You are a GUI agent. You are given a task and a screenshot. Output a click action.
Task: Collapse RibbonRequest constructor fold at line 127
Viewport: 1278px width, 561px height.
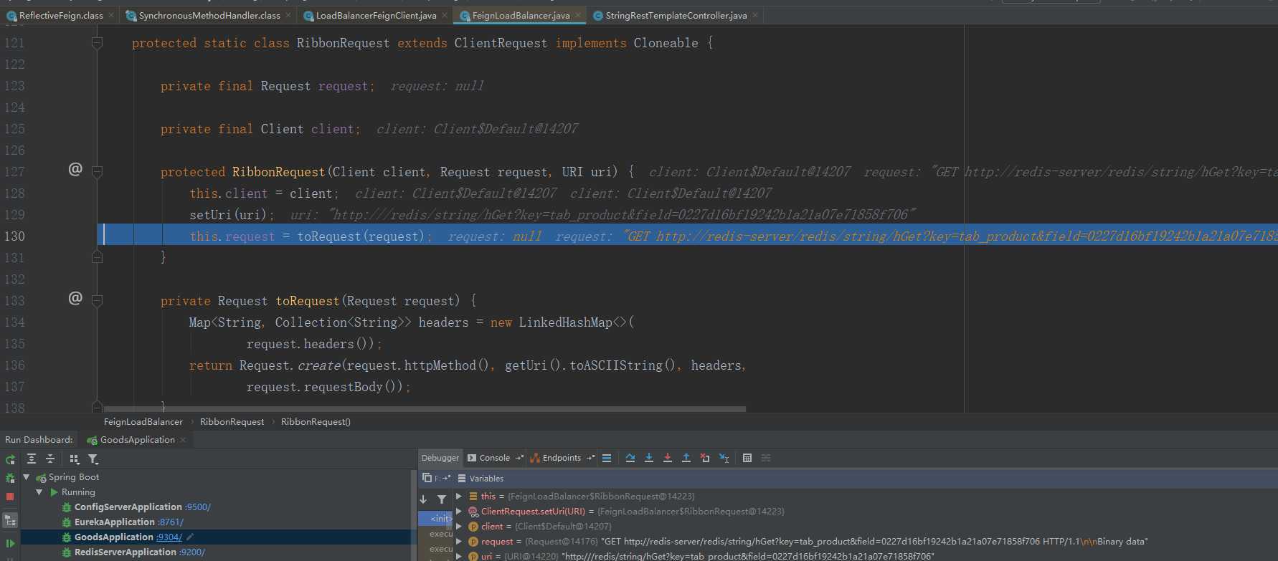pos(97,172)
